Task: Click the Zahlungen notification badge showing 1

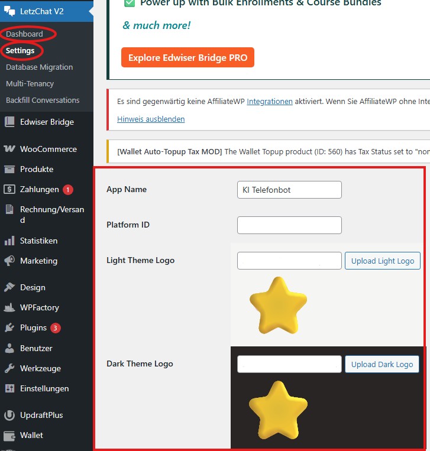Action: point(68,190)
